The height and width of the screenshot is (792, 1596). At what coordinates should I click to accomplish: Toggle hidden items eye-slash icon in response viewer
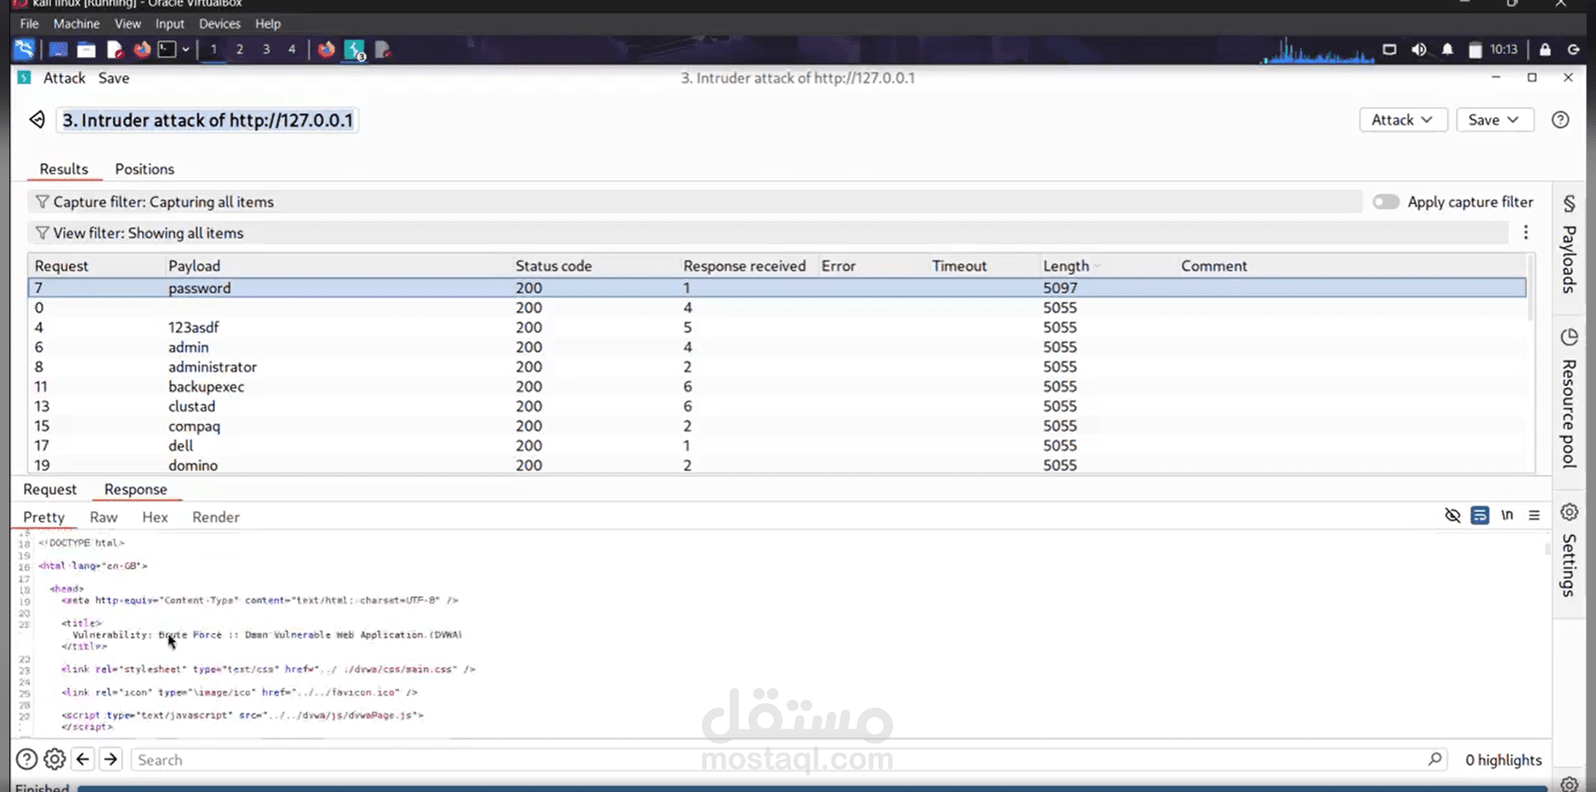point(1452,515)
